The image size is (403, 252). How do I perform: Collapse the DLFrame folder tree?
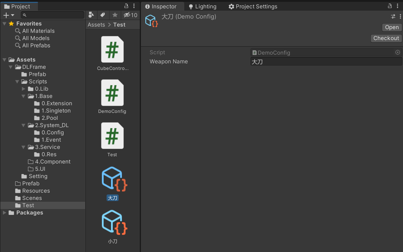(x=11, y=67)
